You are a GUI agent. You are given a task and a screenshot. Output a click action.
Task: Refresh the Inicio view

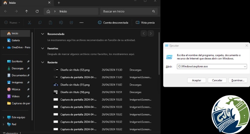[x=37, y=11]
